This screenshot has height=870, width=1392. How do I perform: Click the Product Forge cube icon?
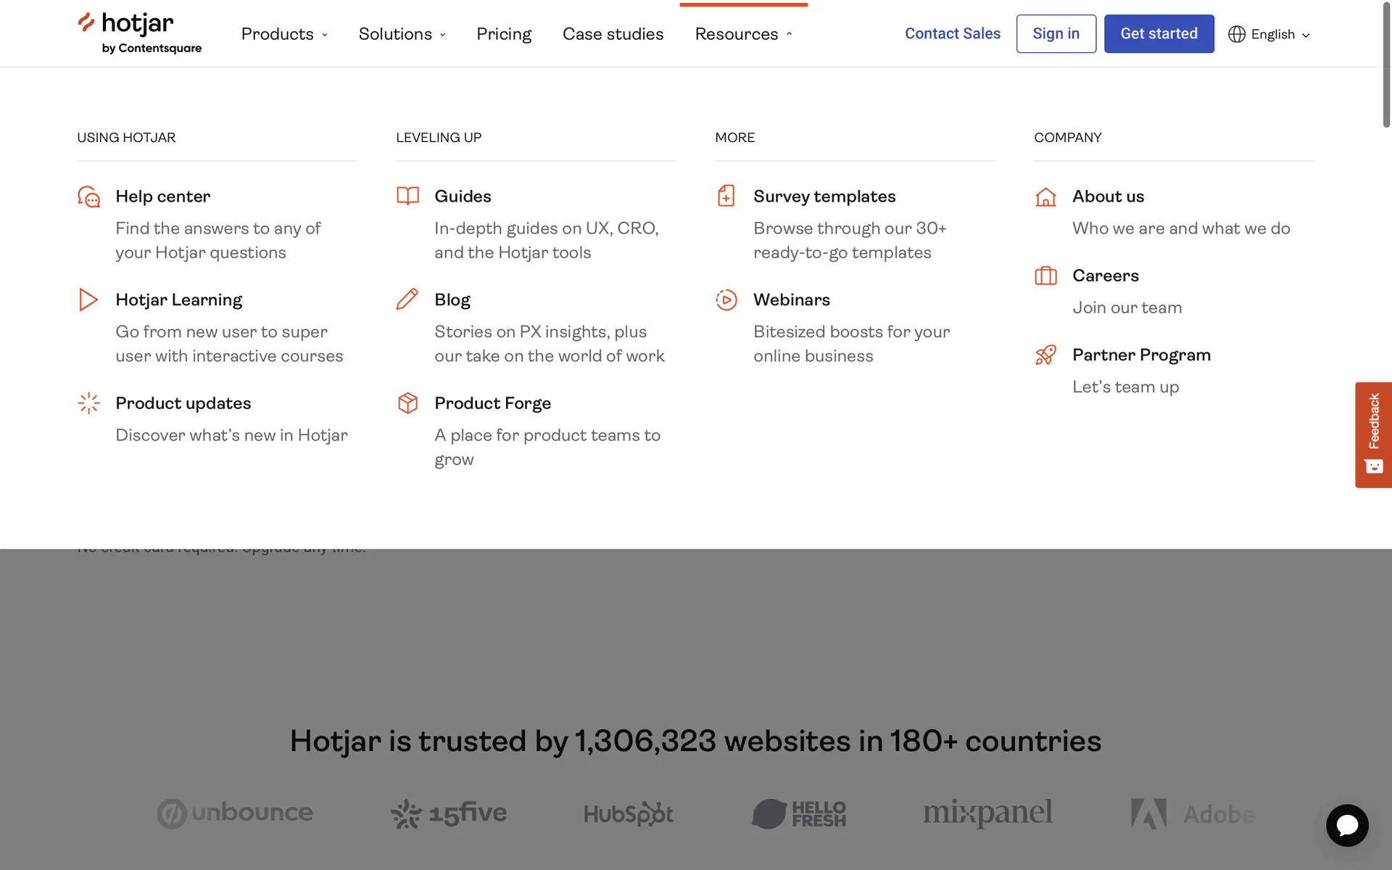coord(407,403)
